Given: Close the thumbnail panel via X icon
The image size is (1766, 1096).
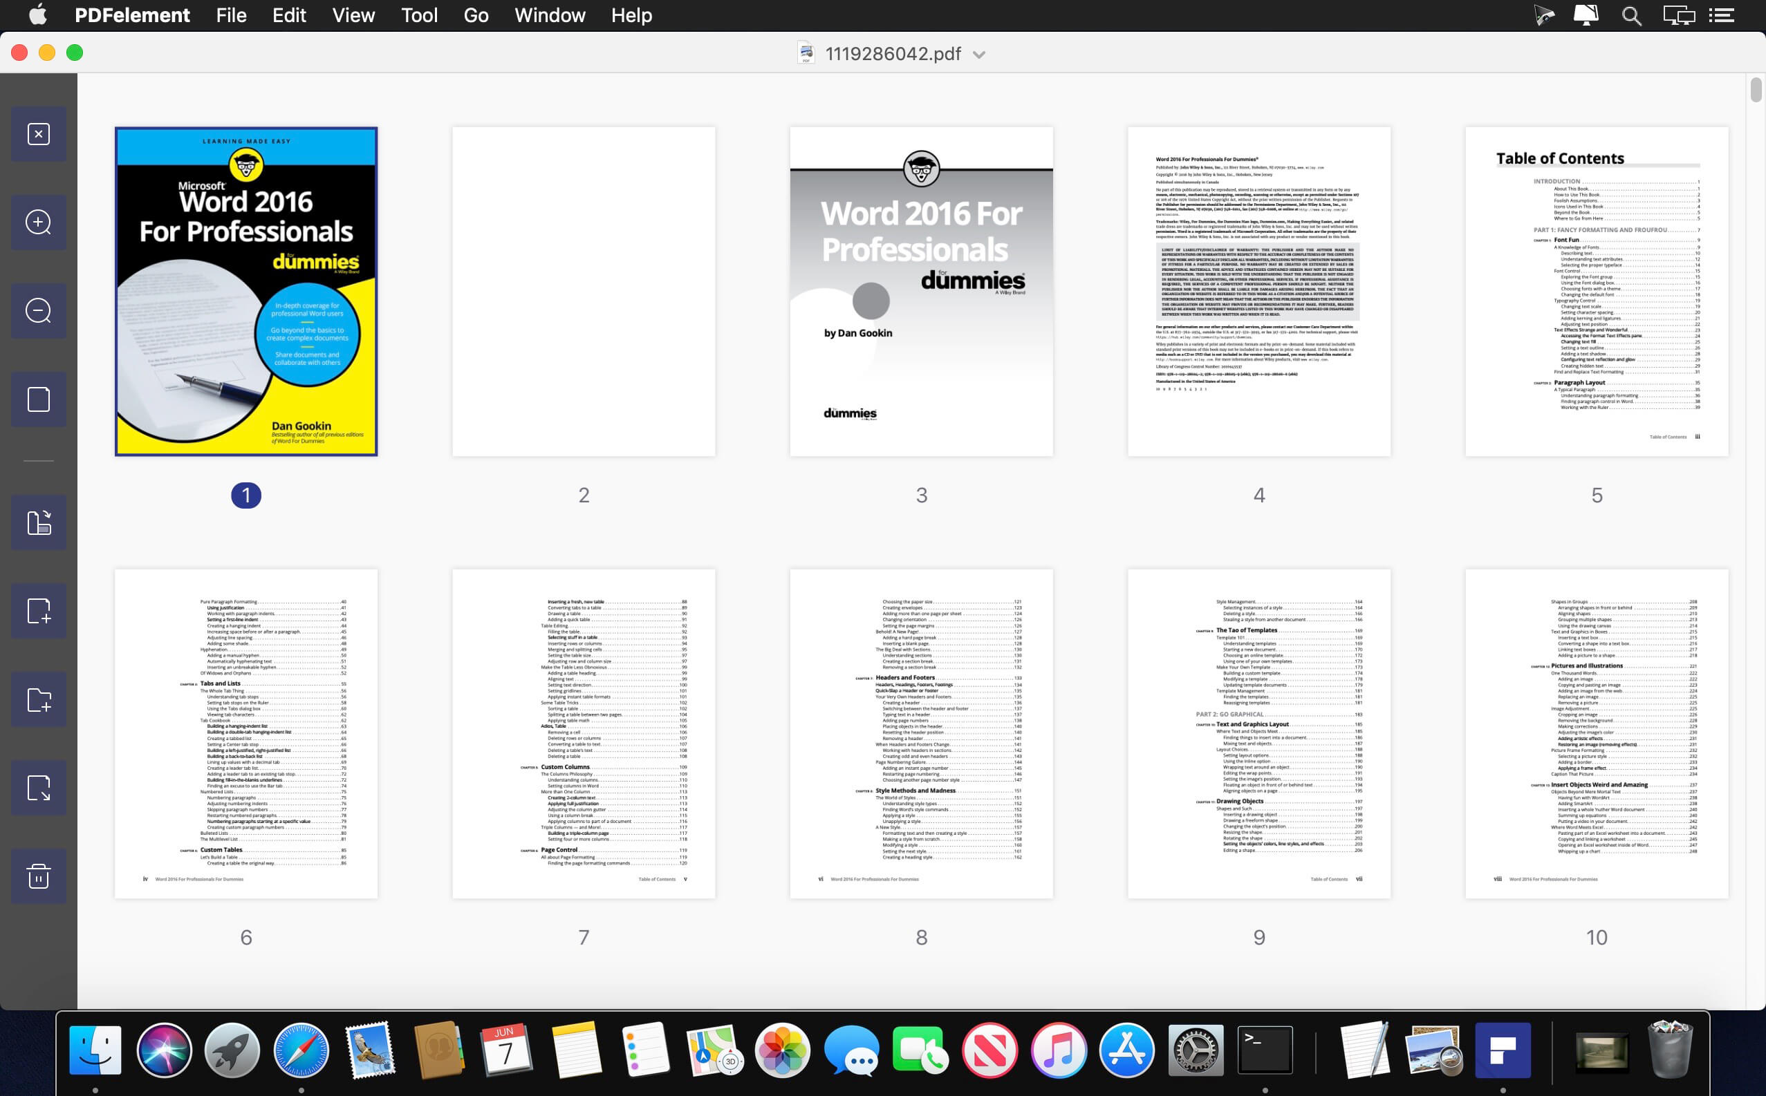Looking at the screenshot, I should click(39, 134).
